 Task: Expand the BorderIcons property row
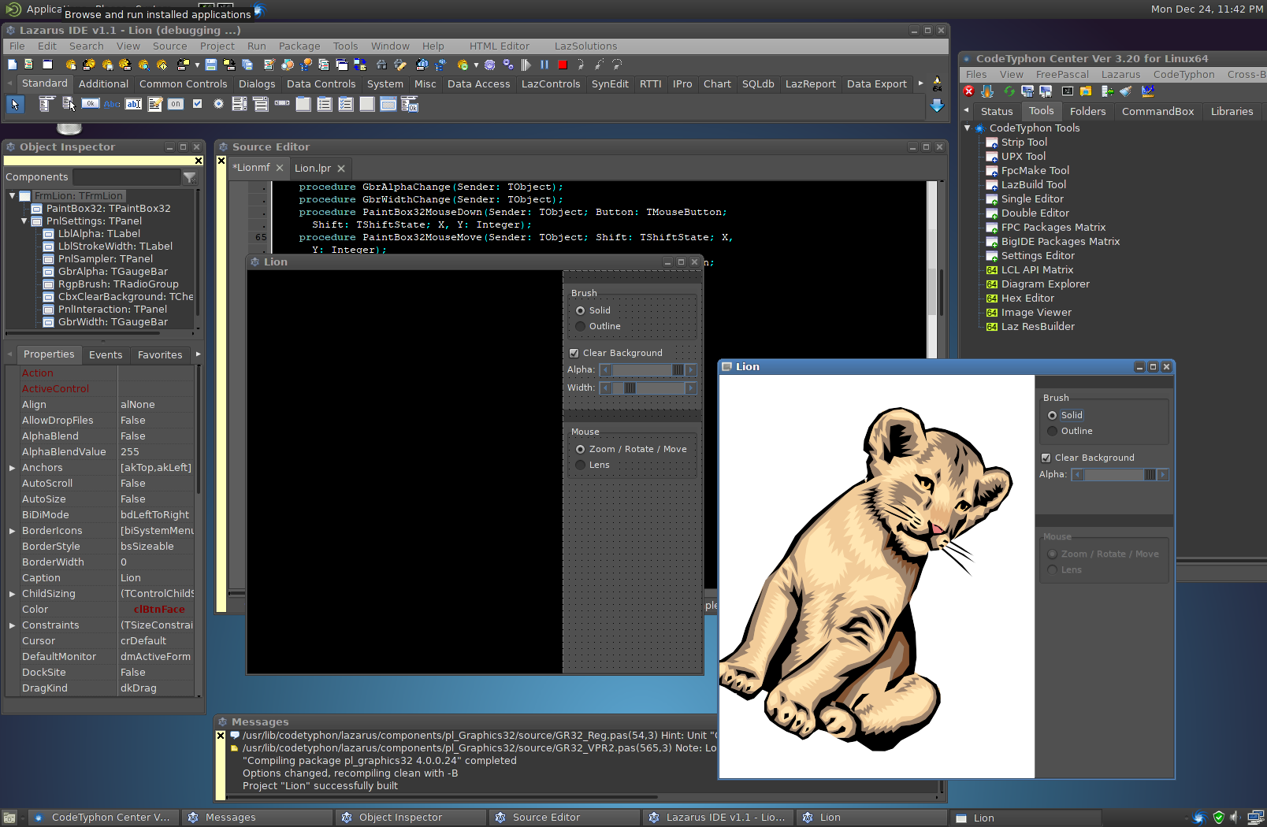tap(13, 531)
